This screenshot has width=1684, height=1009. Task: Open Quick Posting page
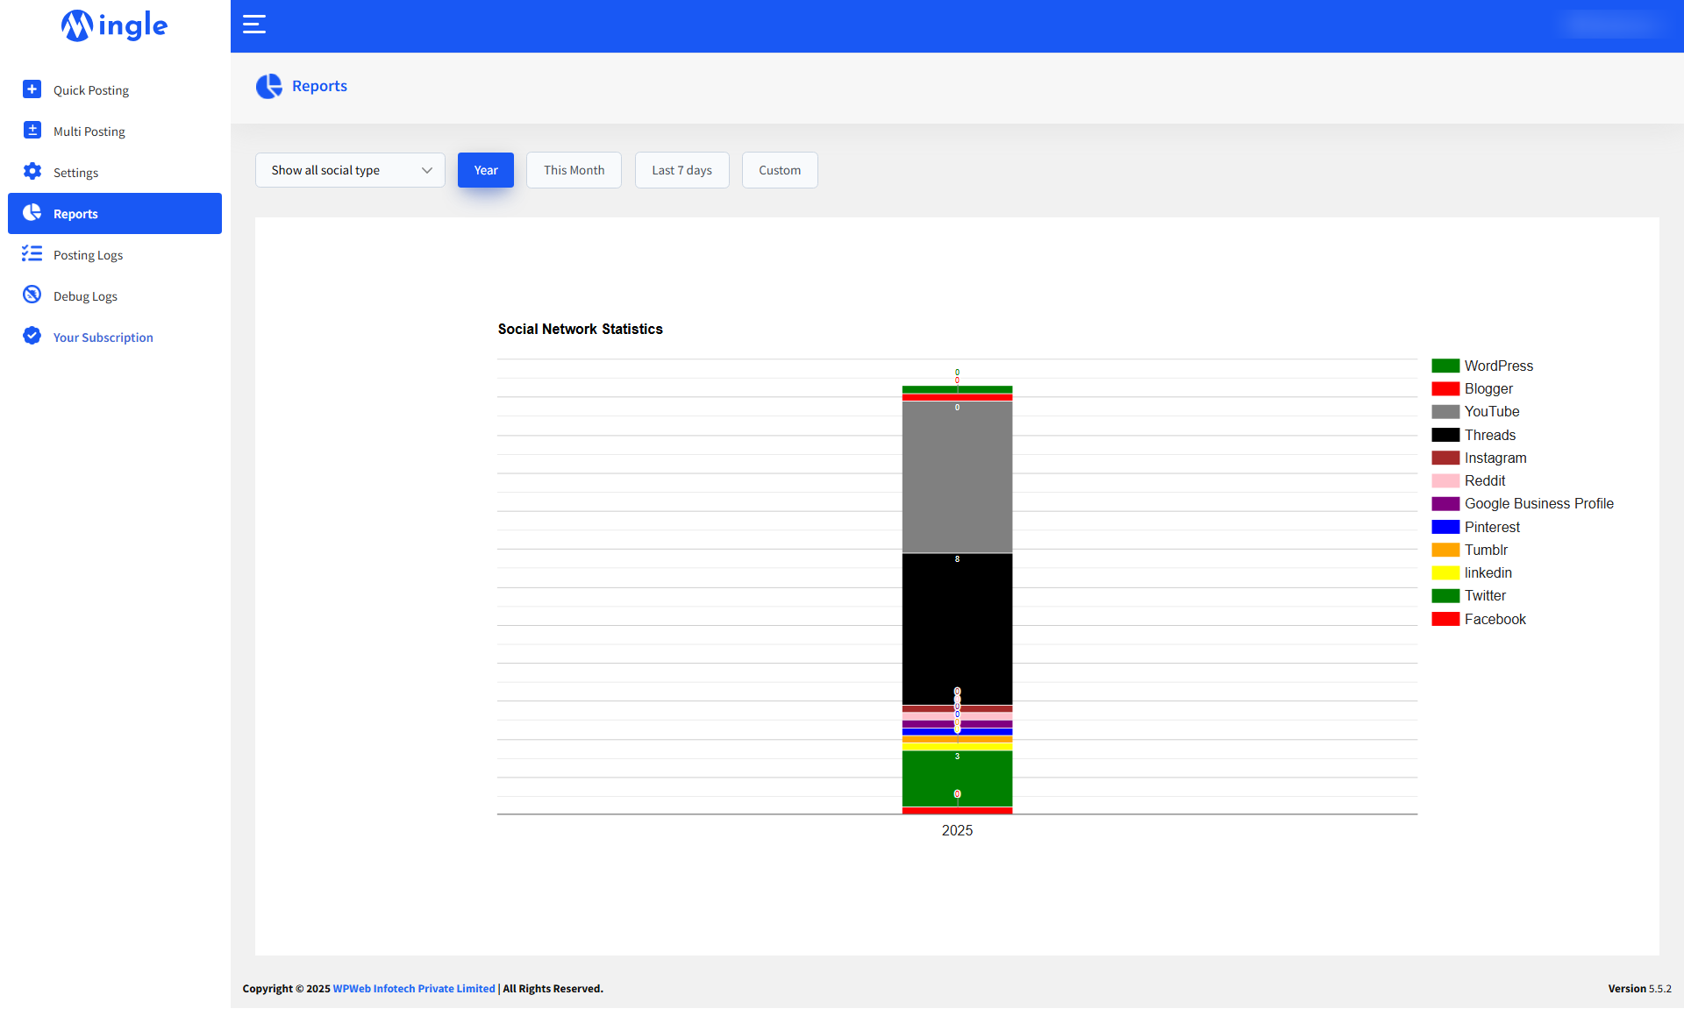[115, 89]
